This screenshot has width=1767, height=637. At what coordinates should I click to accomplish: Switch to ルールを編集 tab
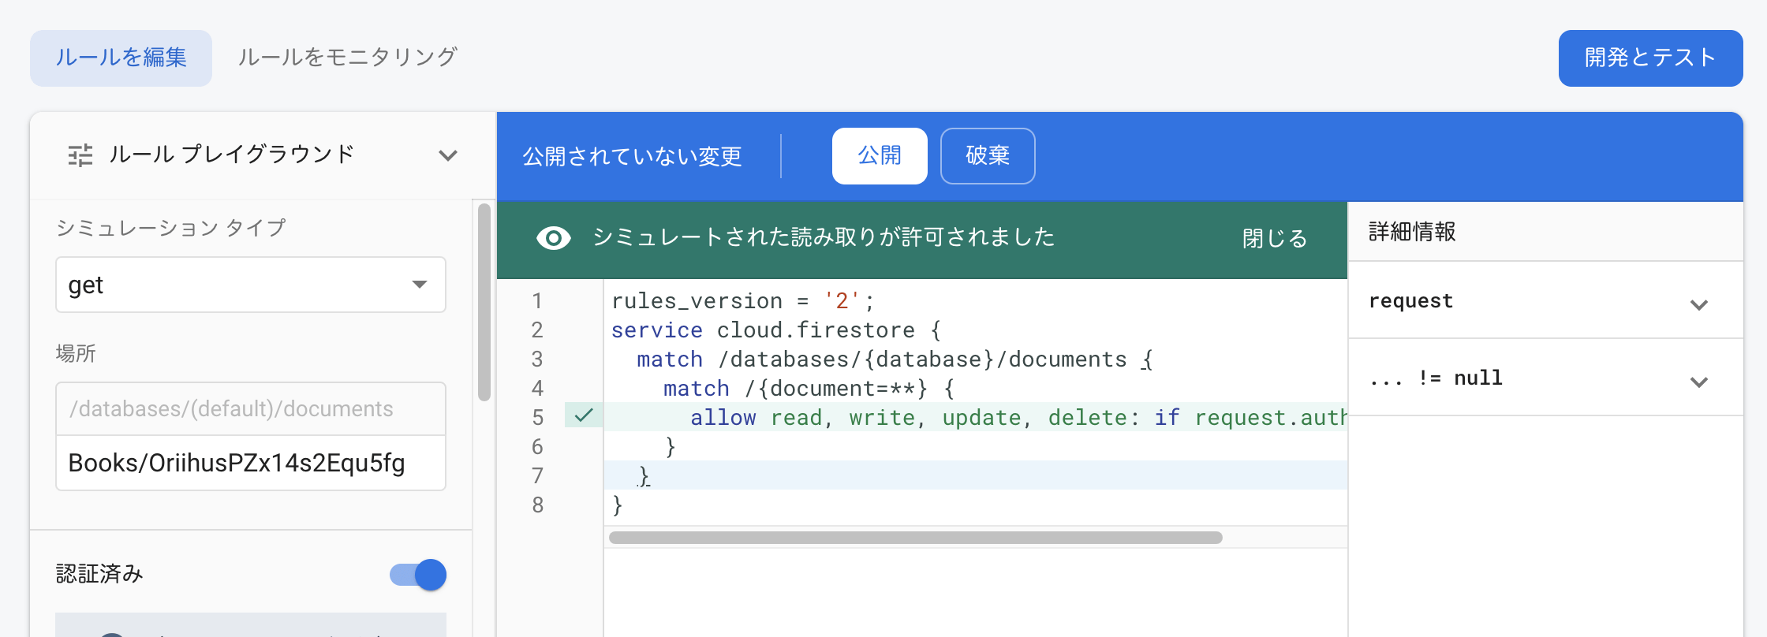tap(121, 58)
